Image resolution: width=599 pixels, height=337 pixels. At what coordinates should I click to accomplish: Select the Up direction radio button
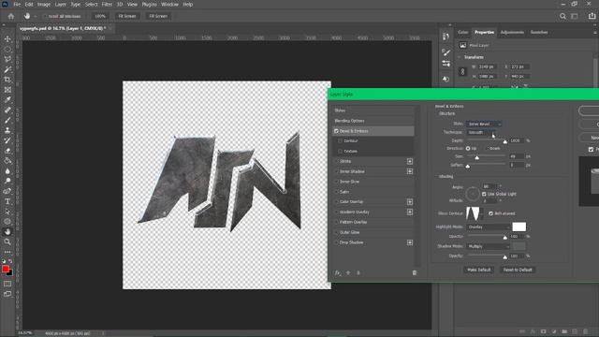(x=468, y=148)
